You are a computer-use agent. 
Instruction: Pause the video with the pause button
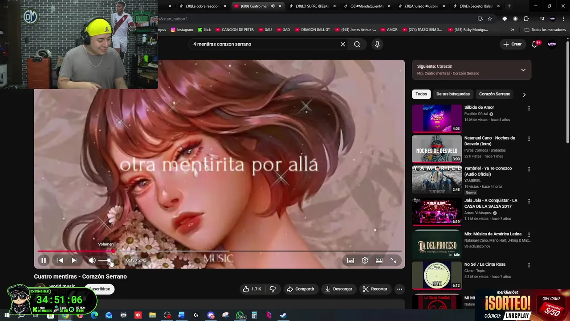click(44, 260)
